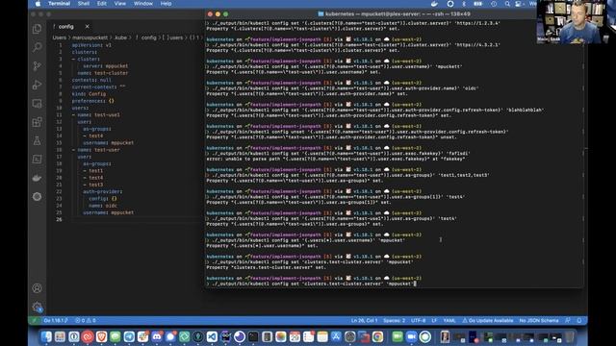Click the UTF-8 encoding status item
This screenshot has height=346, width=616.
point(419,320)
